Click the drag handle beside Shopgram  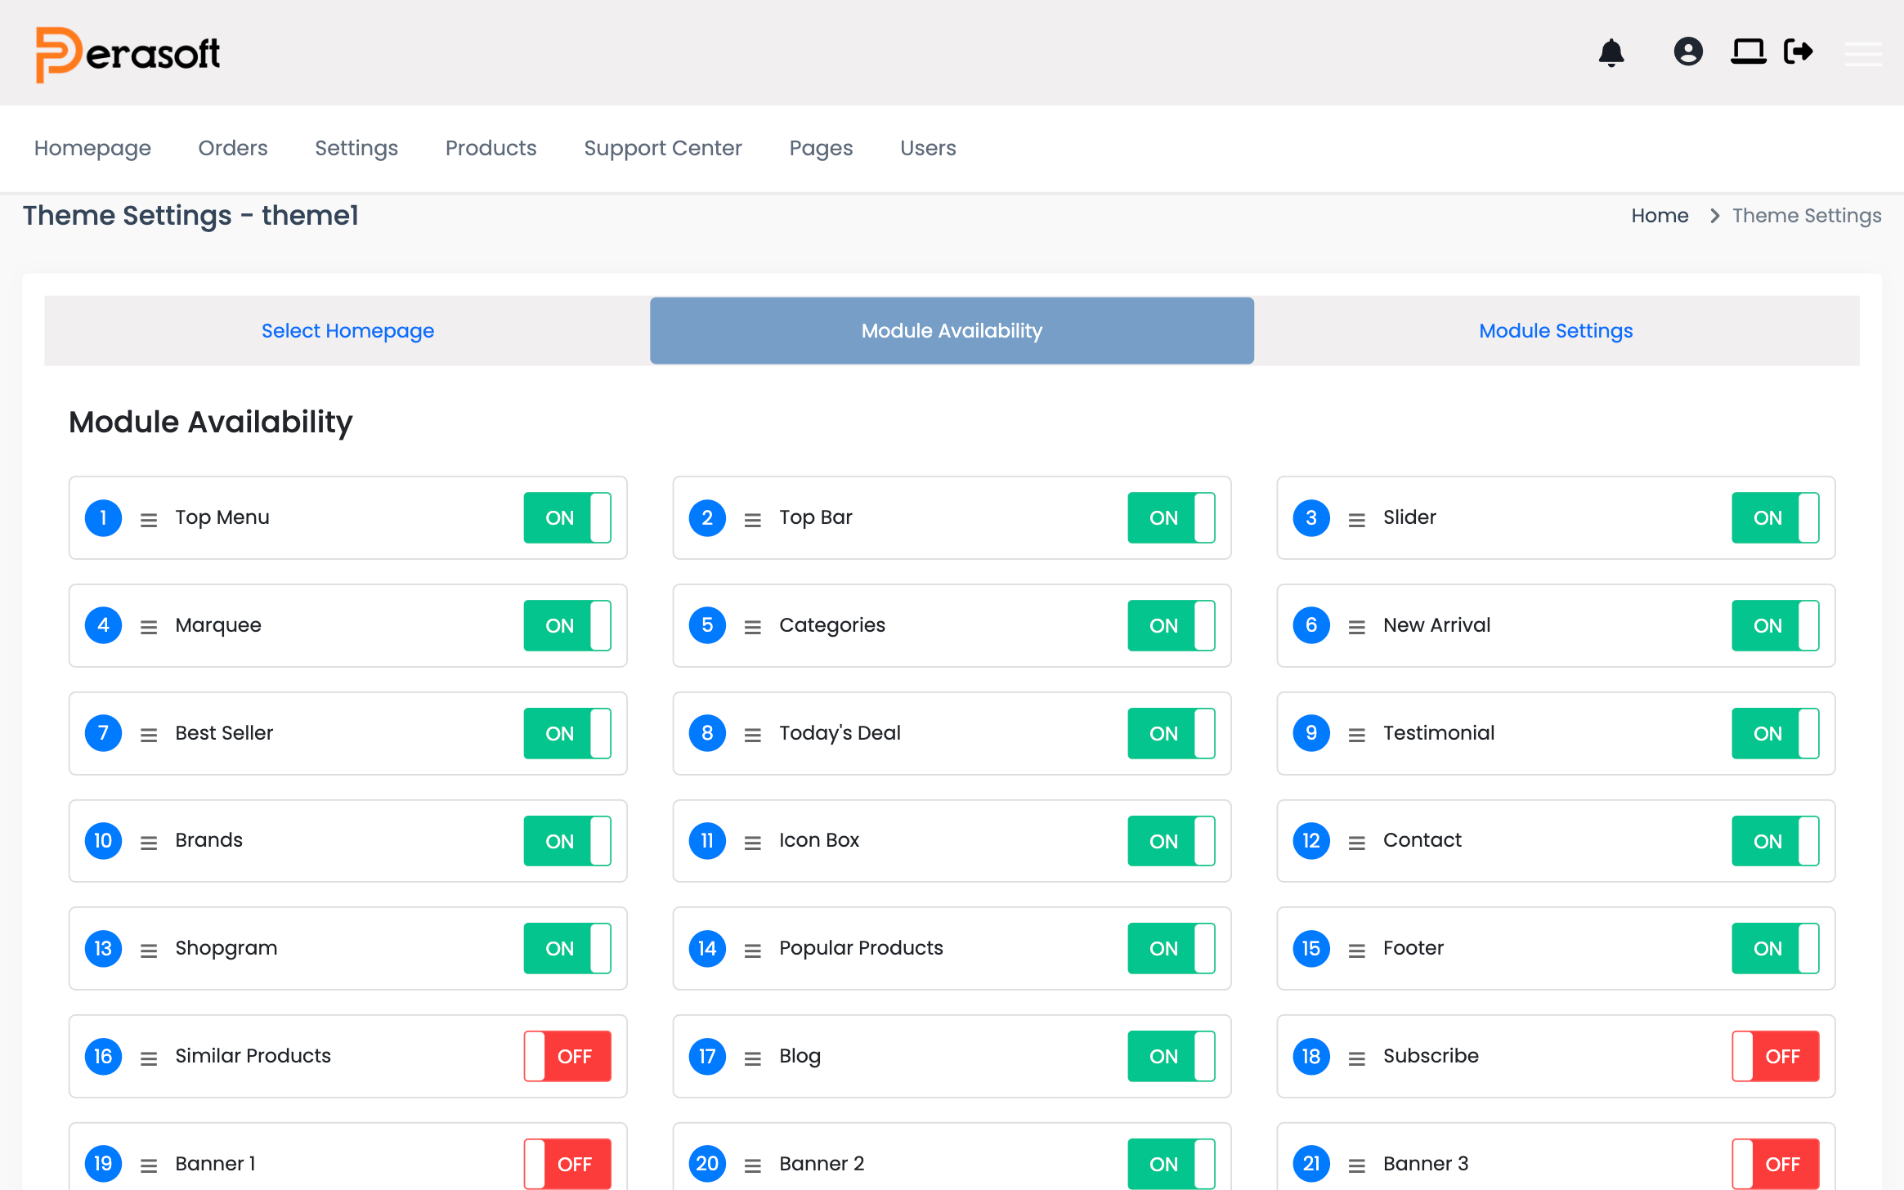[149, 951]
